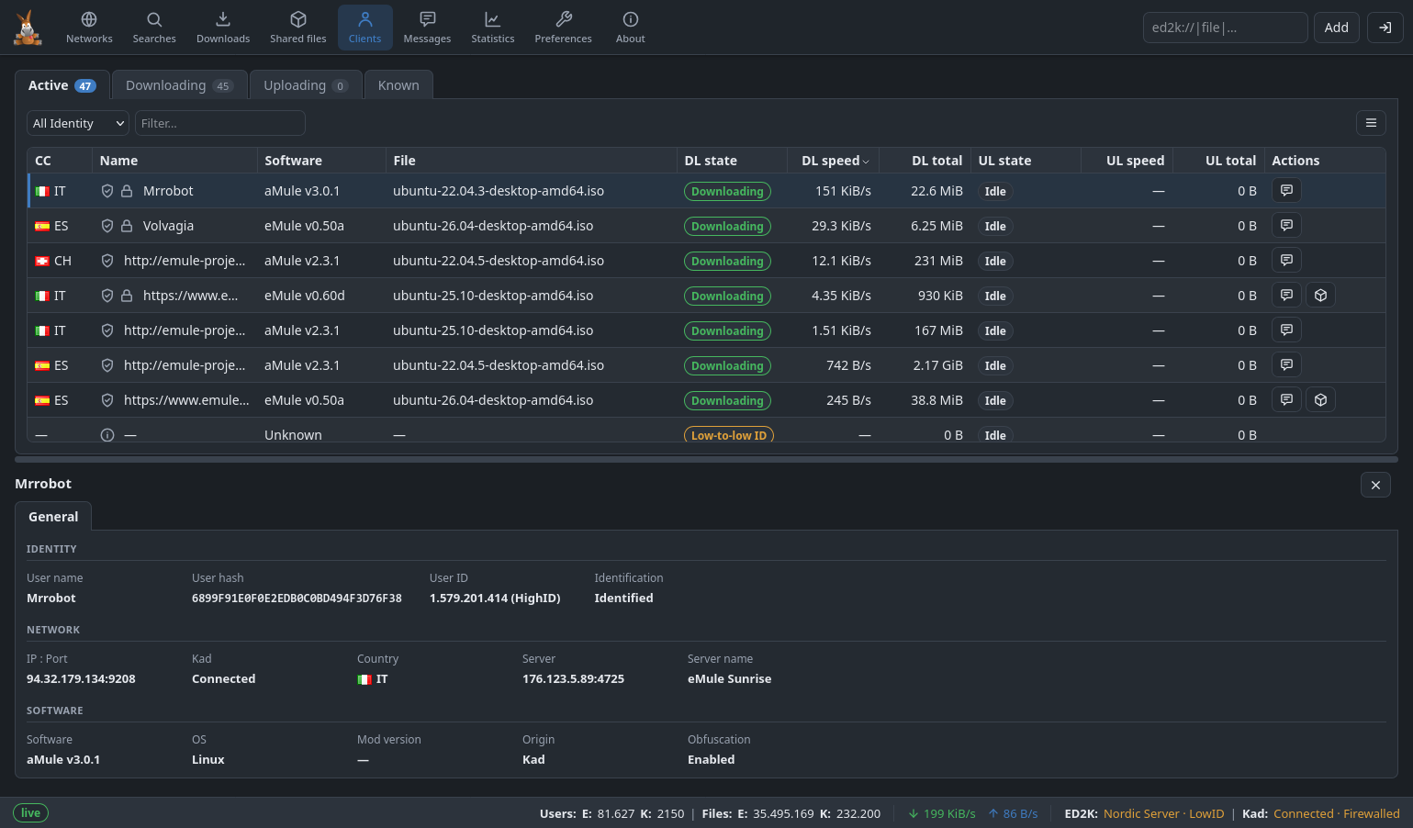Sort by UL speed column header
The image size is (1413, 828).
coord(1127,161)
